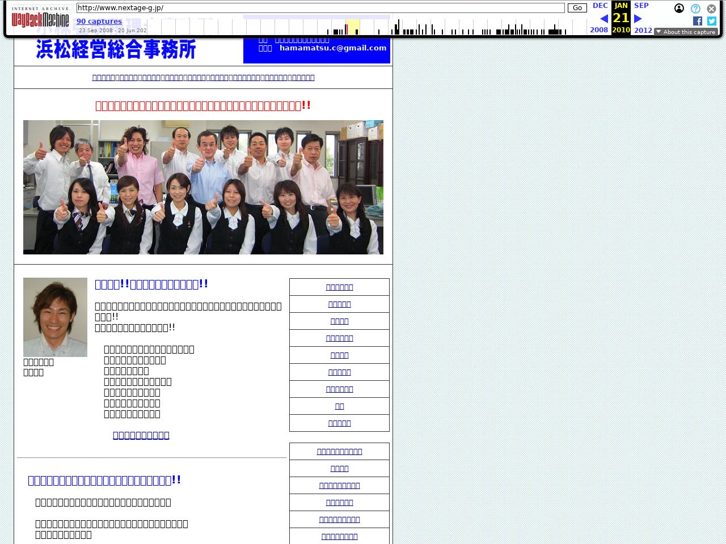
Task: Click the yellow highlighted year in capture timeline
Action: click(x=352, y=27)
